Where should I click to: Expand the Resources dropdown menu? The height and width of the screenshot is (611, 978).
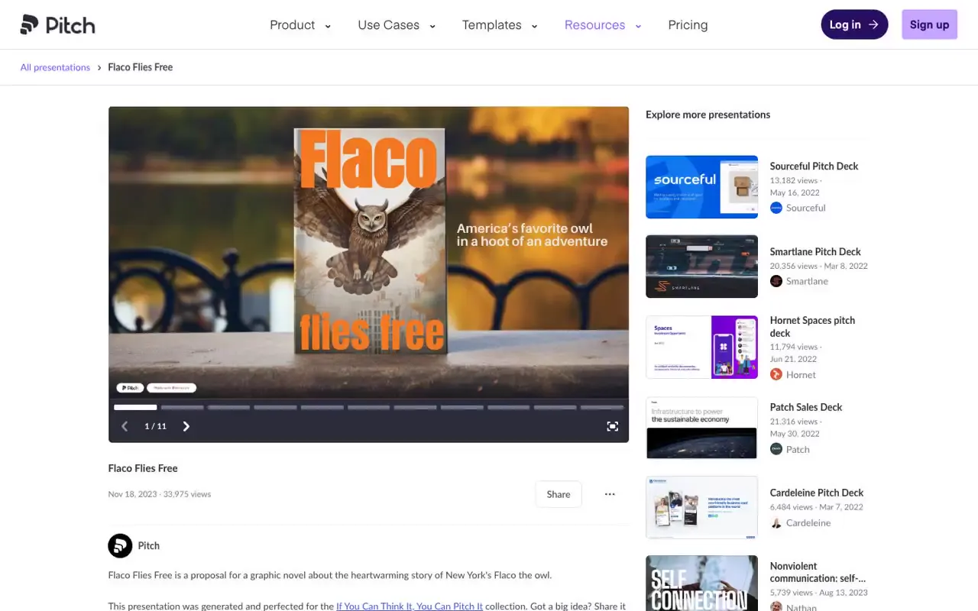(603, 25)
